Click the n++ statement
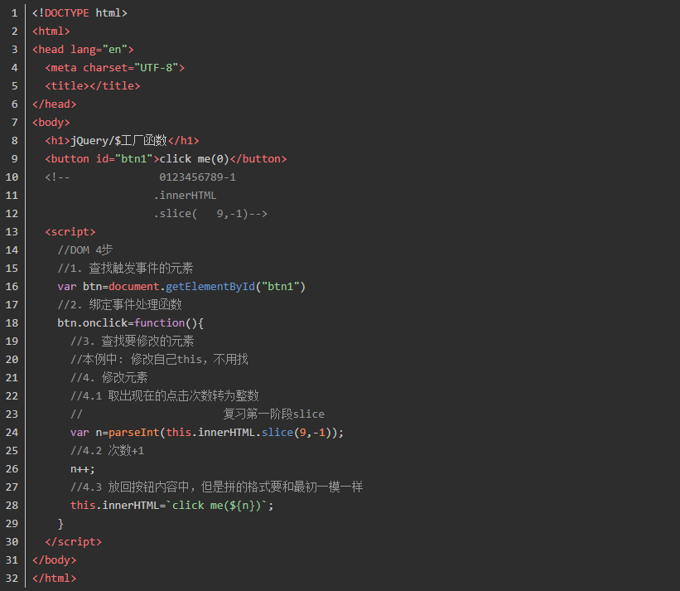This screenshot has width=680, height=591. point(83,469)
